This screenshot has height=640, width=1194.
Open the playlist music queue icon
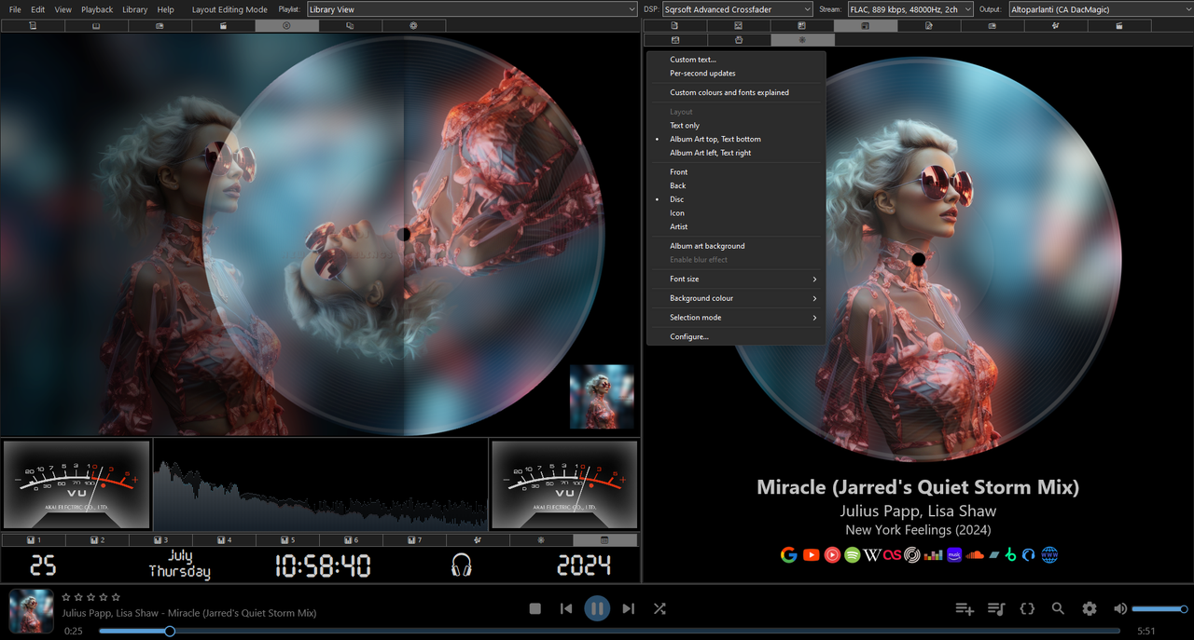996,608
